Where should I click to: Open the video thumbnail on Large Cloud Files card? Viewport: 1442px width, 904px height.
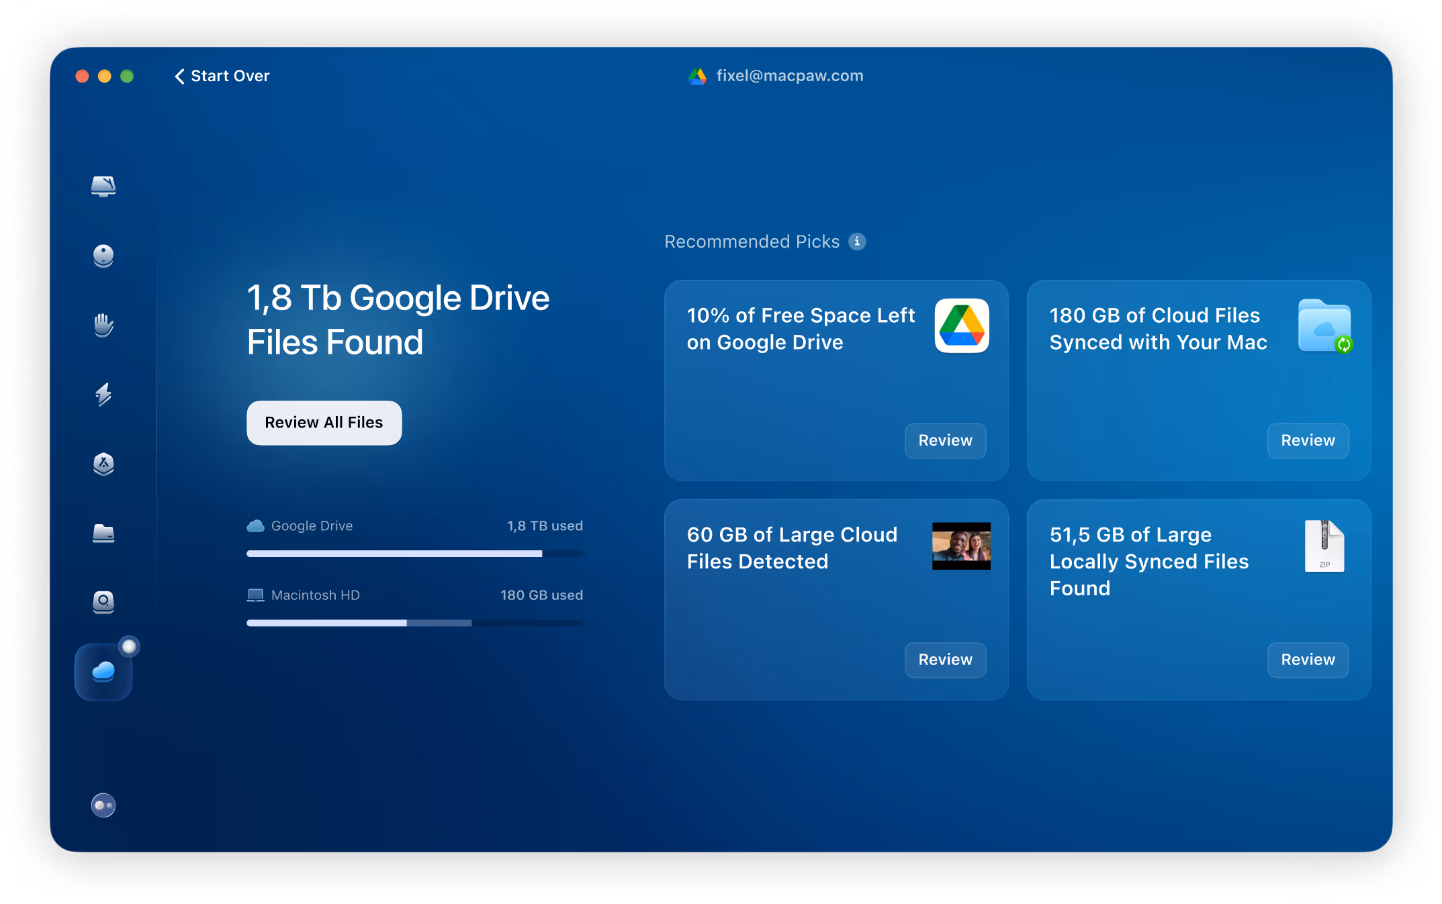point(961,546)
